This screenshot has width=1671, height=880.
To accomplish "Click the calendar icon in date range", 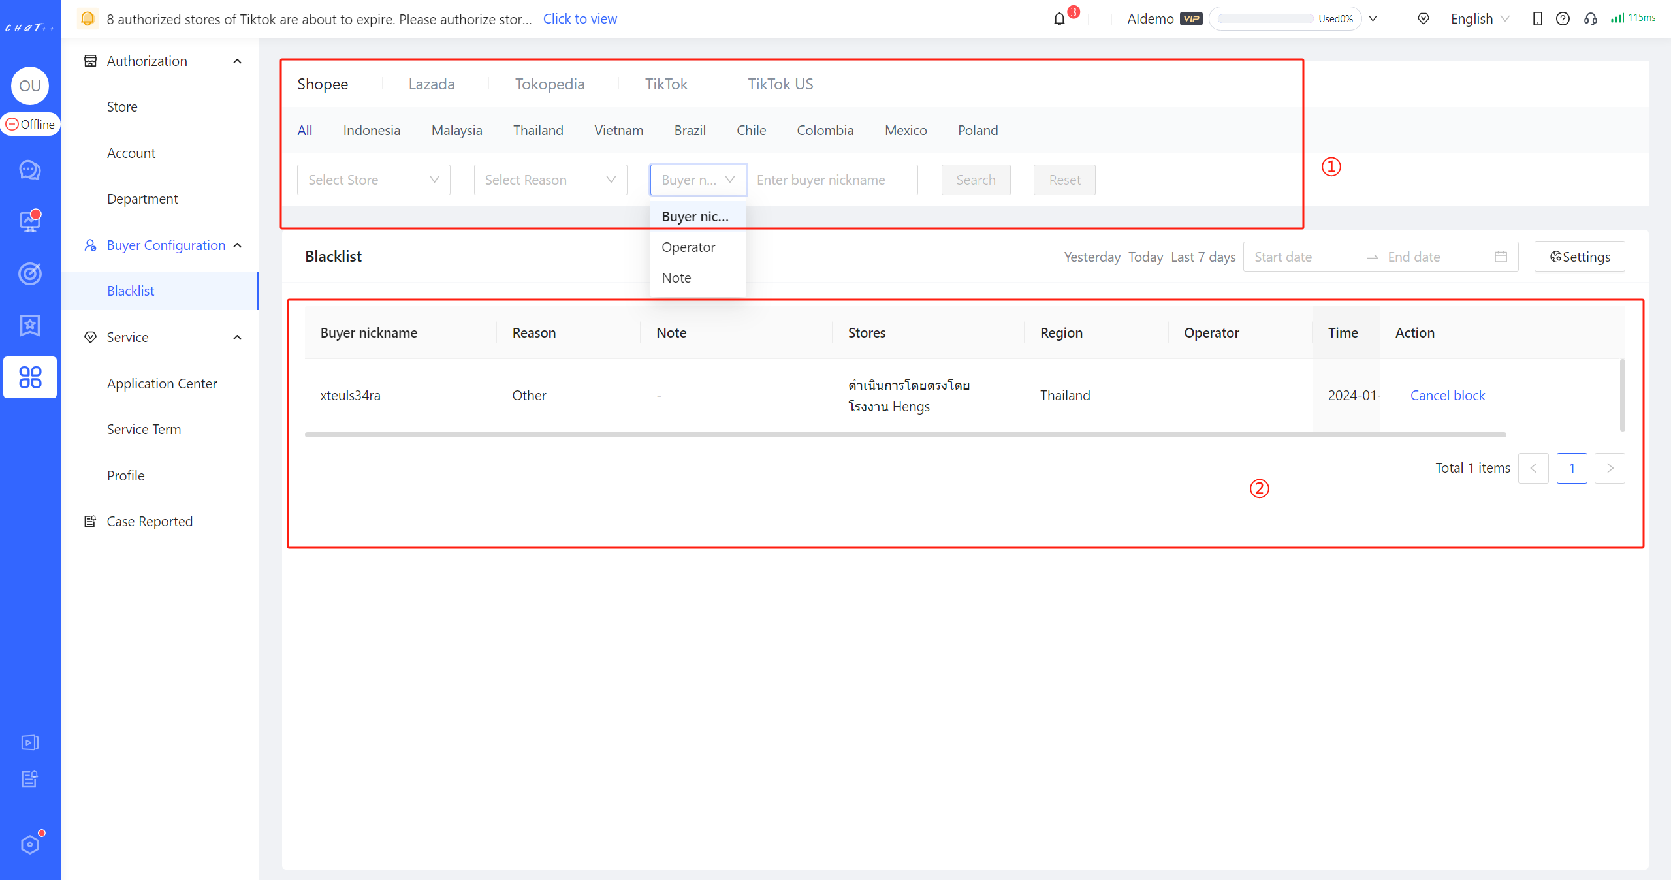I will pyautogui.click(x=1501, y=257).
